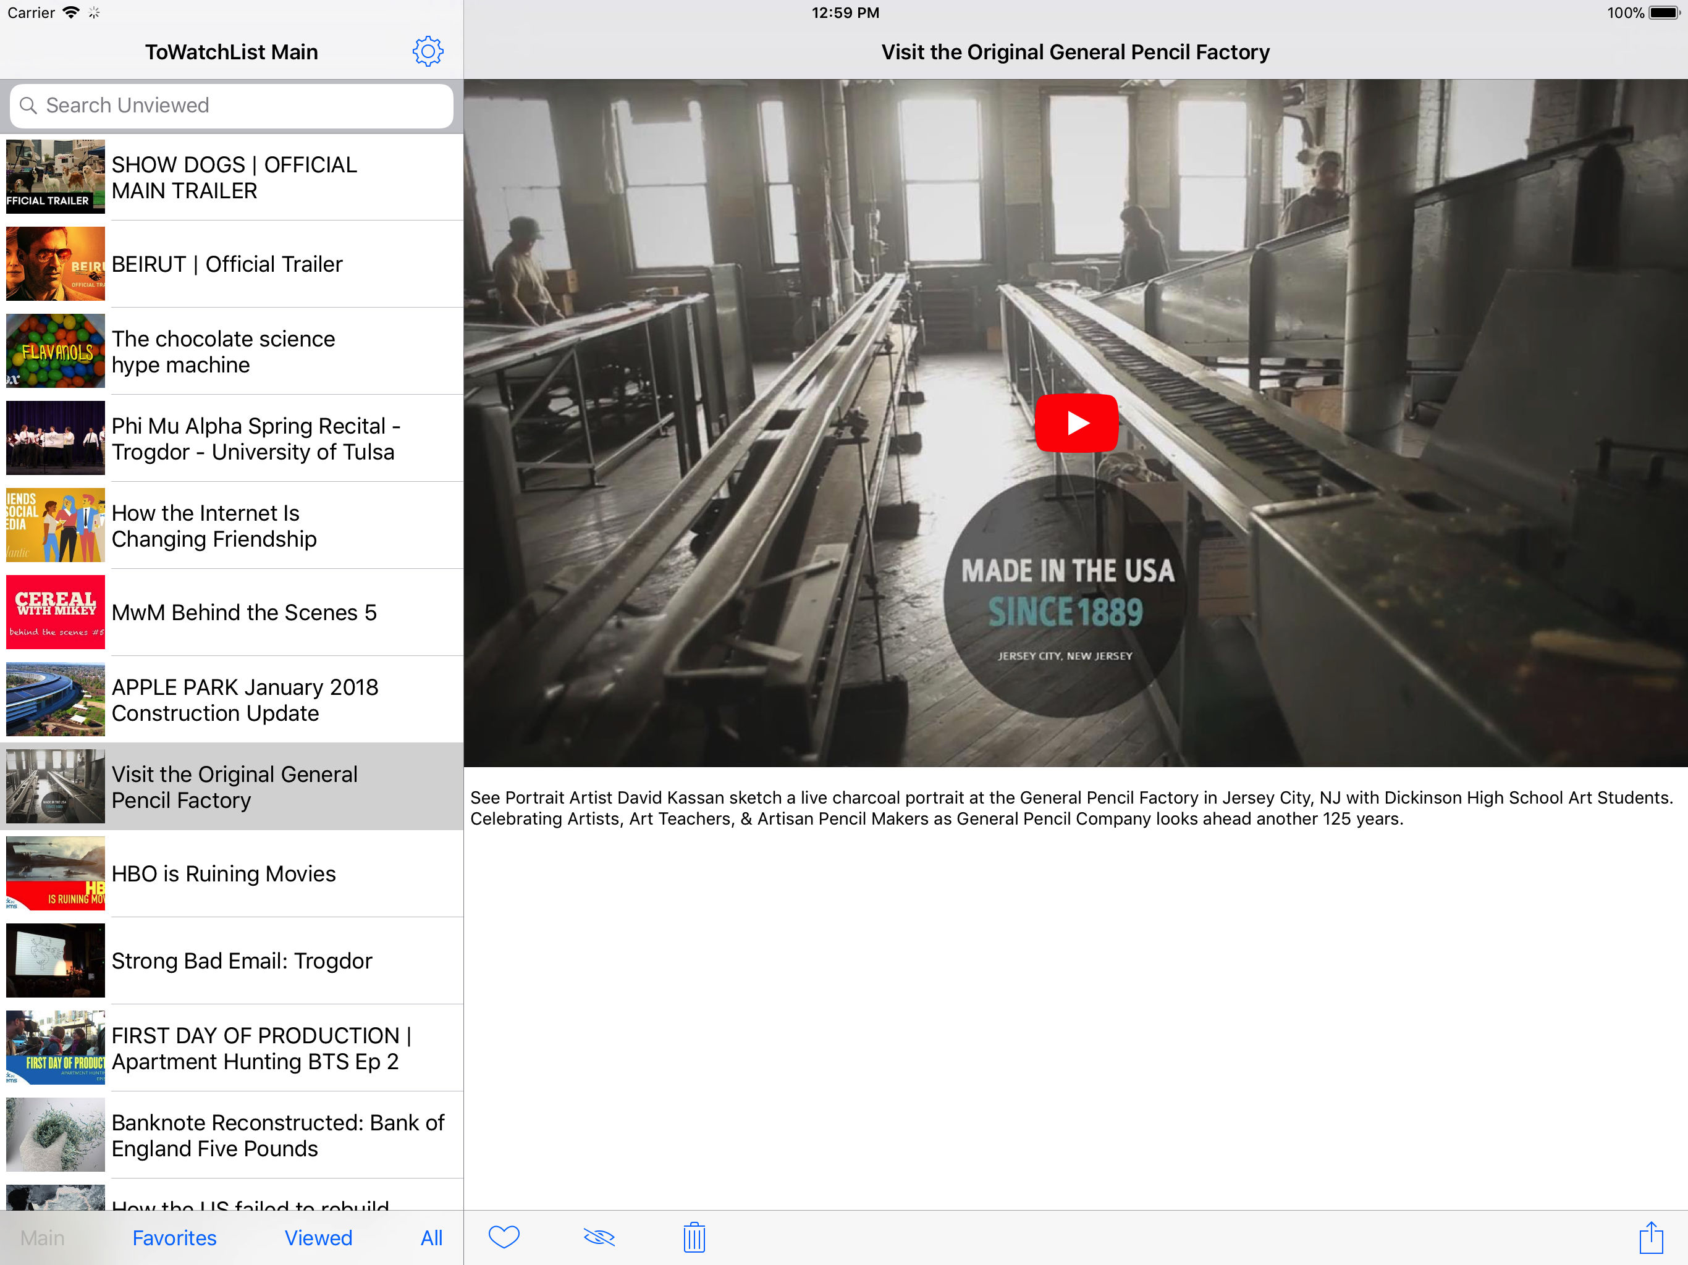Viewport: 1688px width, 1265px height.
Task: Open settings gear in ToWatchList header
Action: tap(428, 52)
